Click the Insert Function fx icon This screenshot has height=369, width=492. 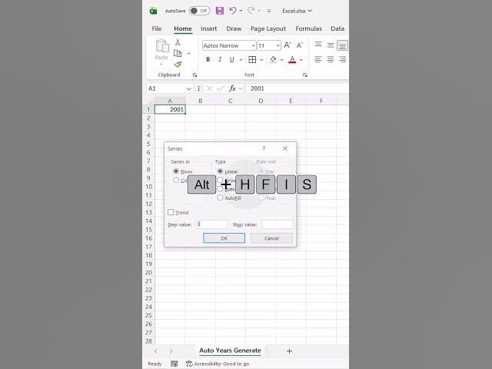coord(232,88)
